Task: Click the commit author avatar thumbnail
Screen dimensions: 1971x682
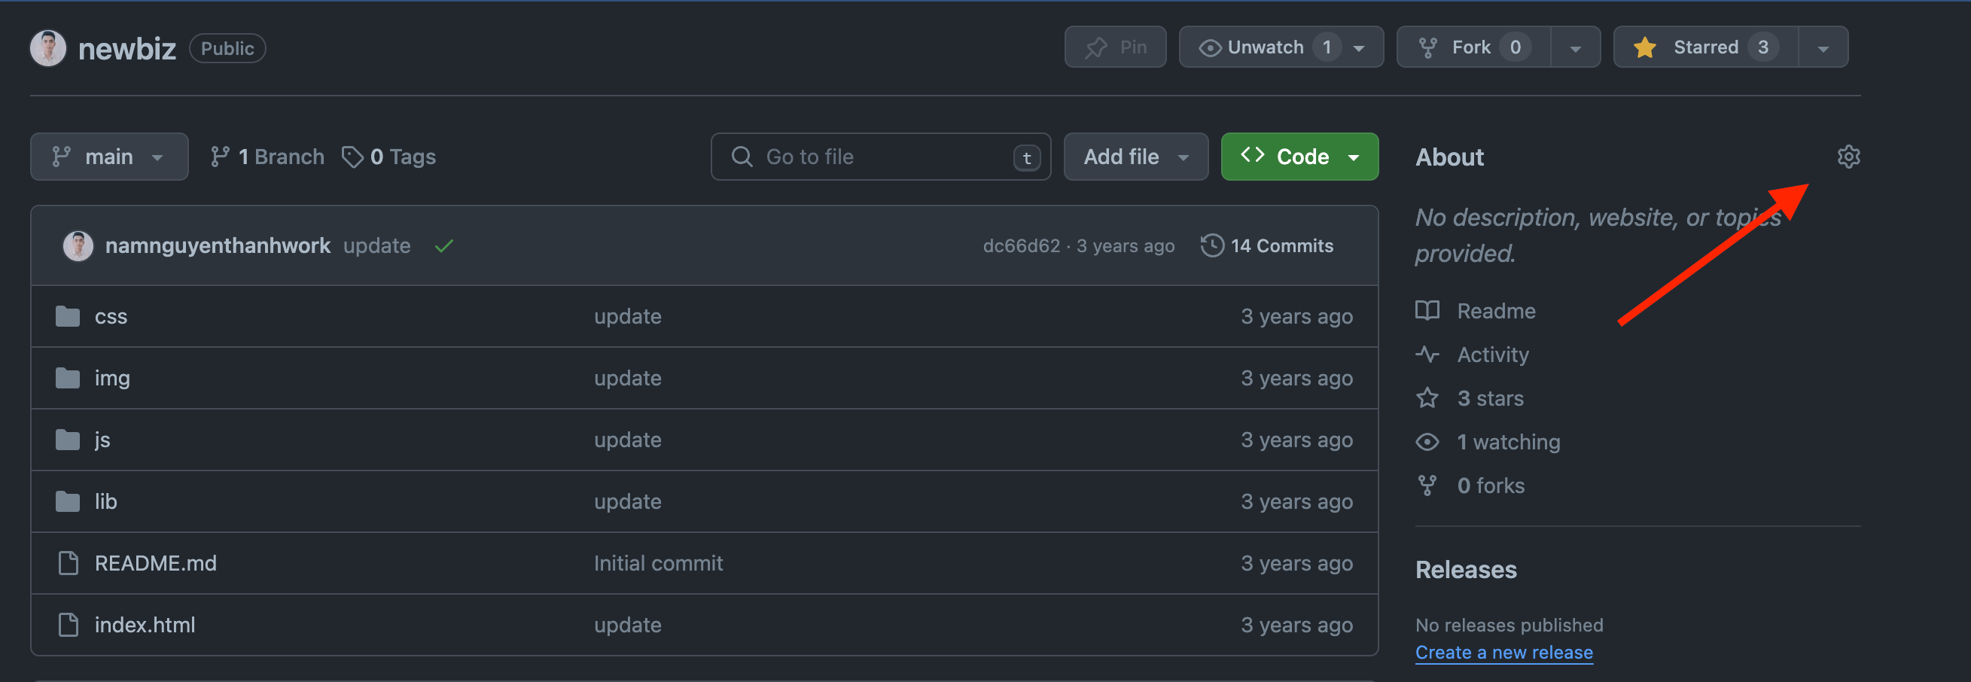Action: pyautogui.click(x=78, y=245)
